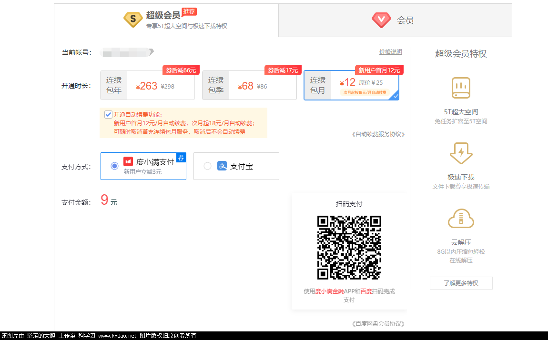548x340 pixels.
Task: Click the 超级会员特权 heading
Action: tap(461, 54)
